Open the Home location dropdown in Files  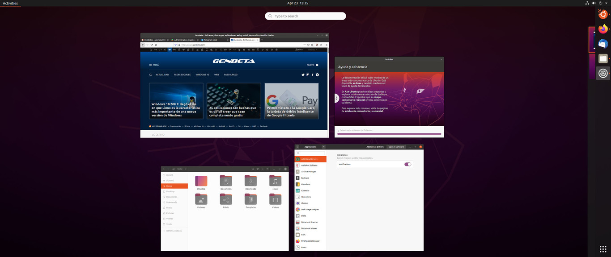click(x=186, y=169)
